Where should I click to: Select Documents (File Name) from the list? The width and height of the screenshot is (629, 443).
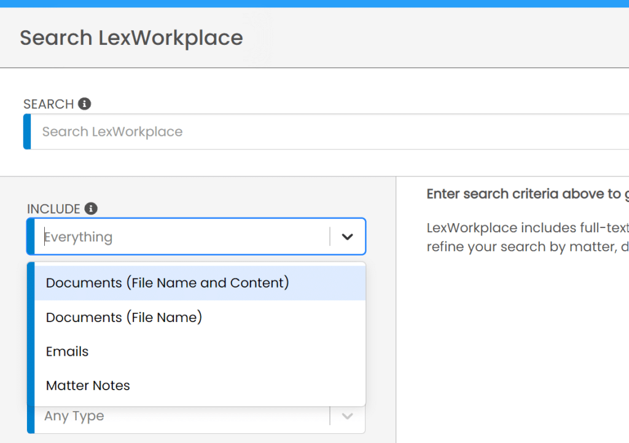[x=123, y=317]
